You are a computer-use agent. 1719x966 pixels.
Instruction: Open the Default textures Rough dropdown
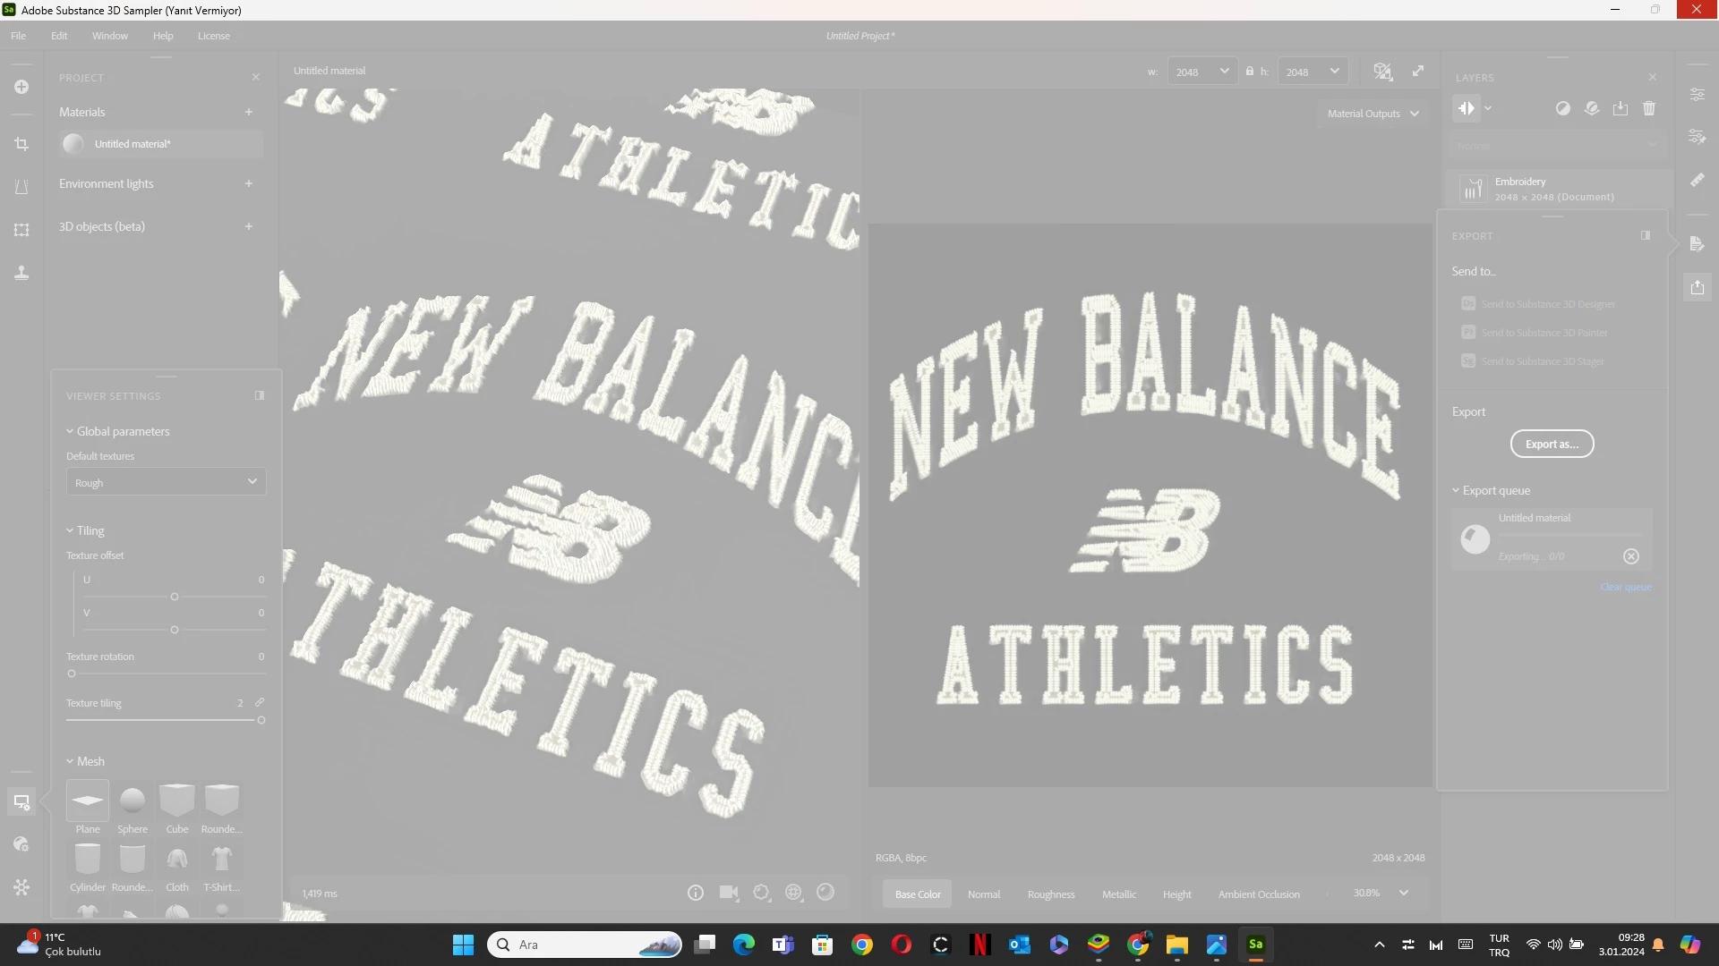pos(166,482)
